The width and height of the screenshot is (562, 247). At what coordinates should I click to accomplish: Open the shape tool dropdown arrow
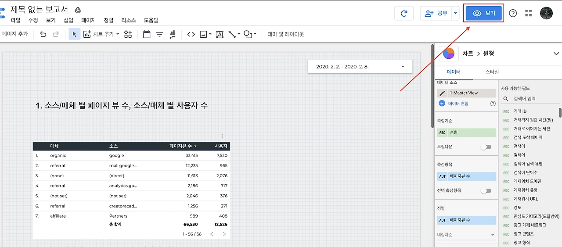coord(255,34)
